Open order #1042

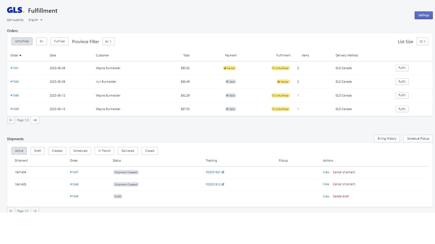point(14,81)
